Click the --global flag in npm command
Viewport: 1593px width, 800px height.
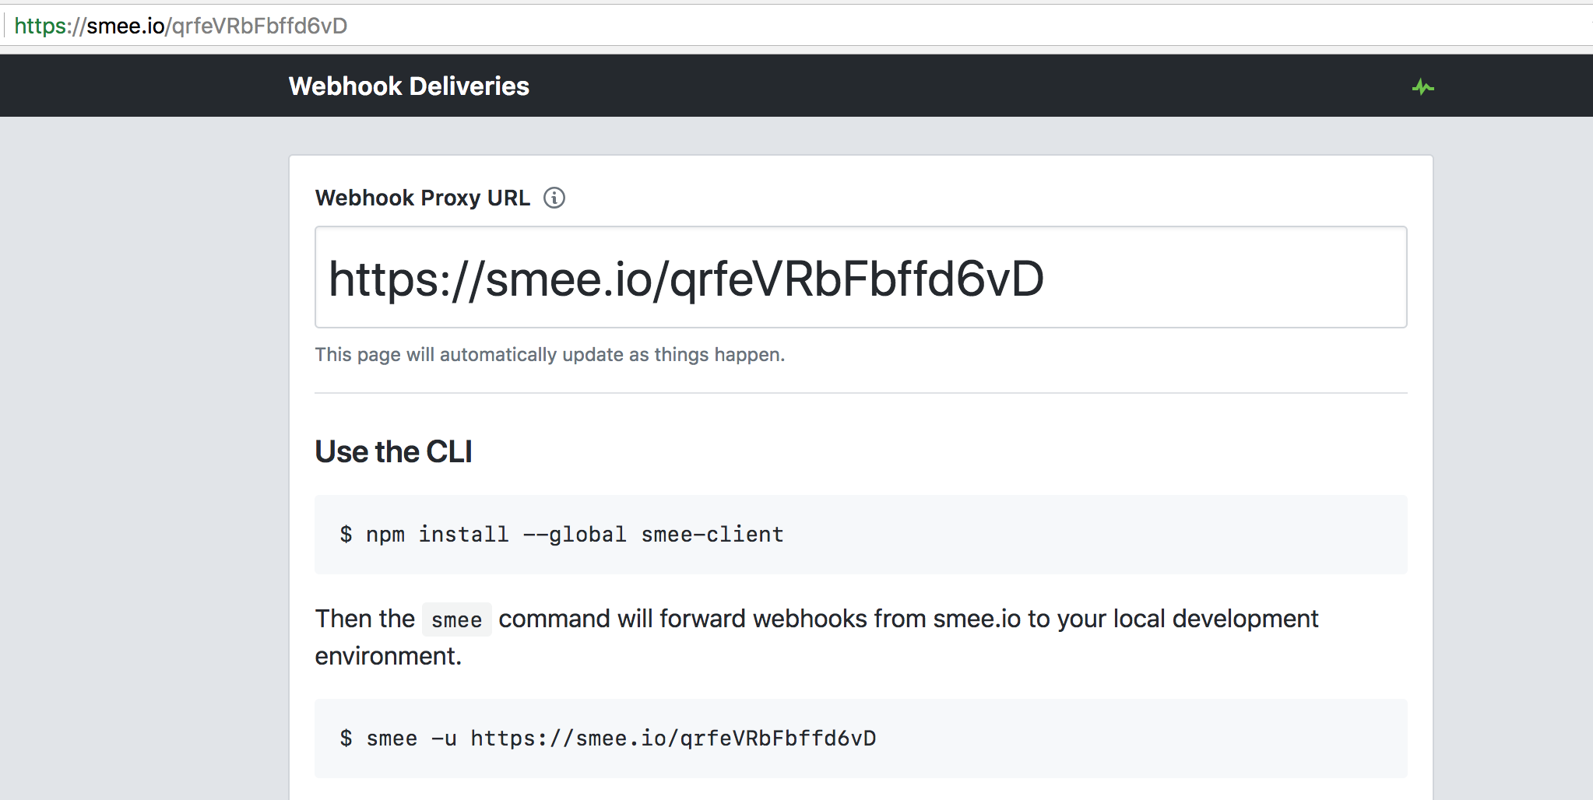tap(575, 535)
